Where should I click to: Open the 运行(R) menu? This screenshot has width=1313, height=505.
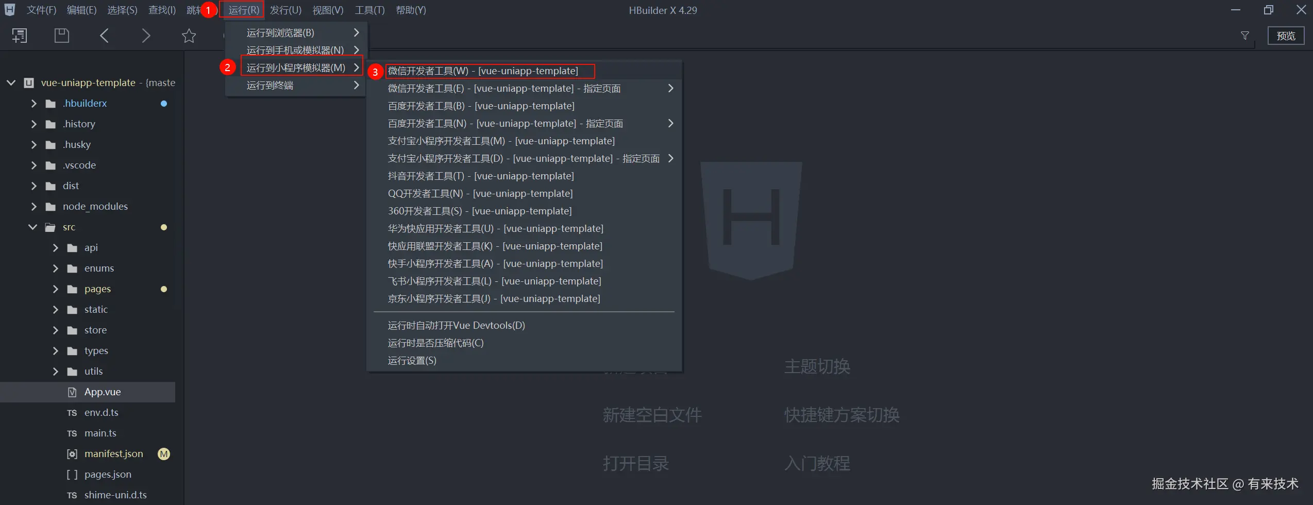click(x=244, y=10)
